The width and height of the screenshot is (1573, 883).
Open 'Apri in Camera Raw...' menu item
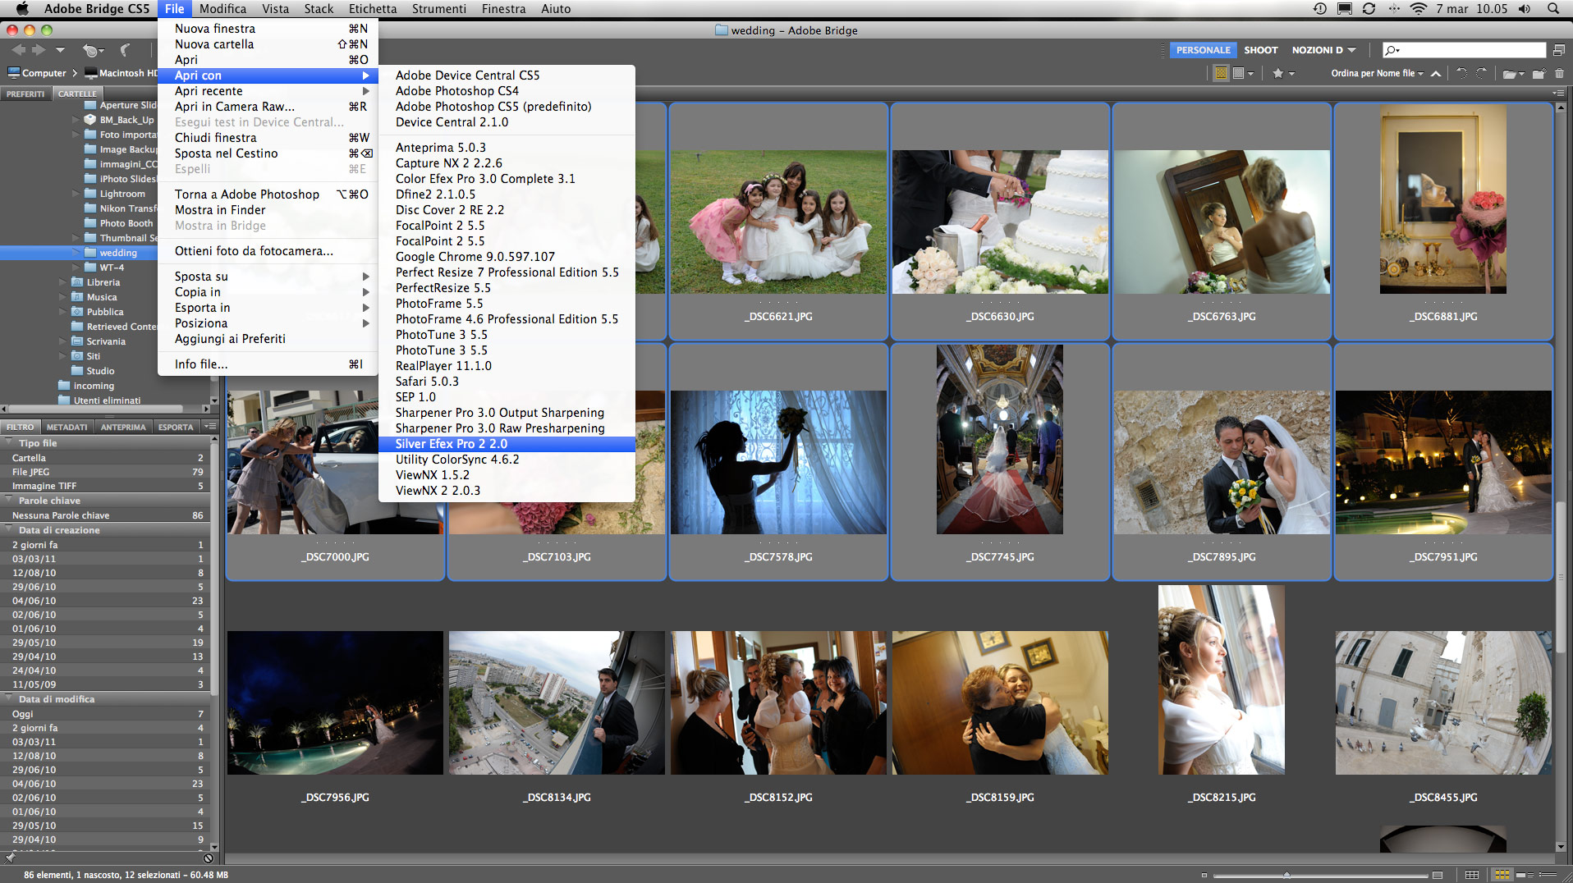coord(268,107)
